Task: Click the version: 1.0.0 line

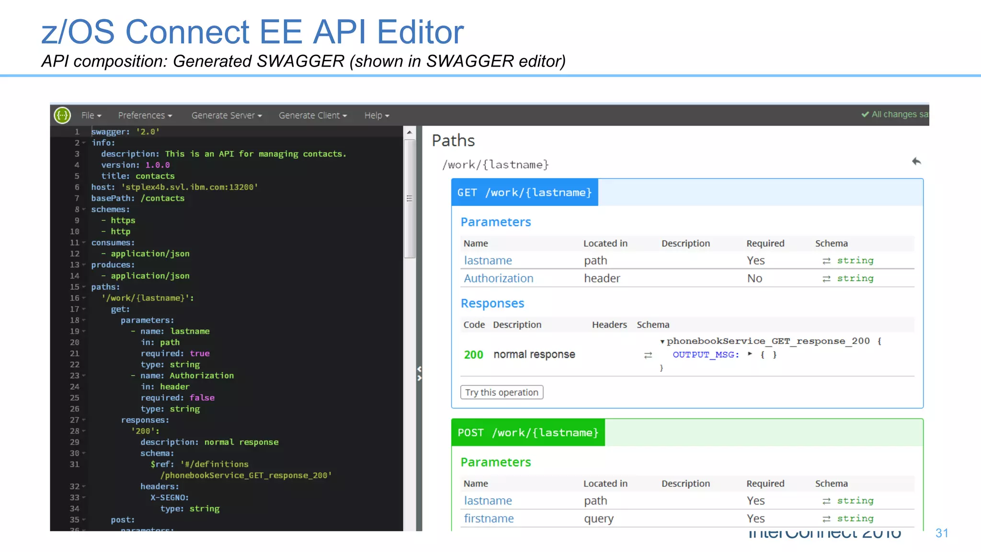Action: point(136,165)
